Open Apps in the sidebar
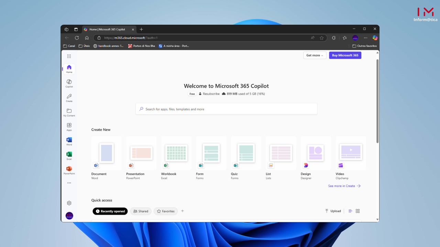This screenshot has height=247, width=440. tap(69, 127)
